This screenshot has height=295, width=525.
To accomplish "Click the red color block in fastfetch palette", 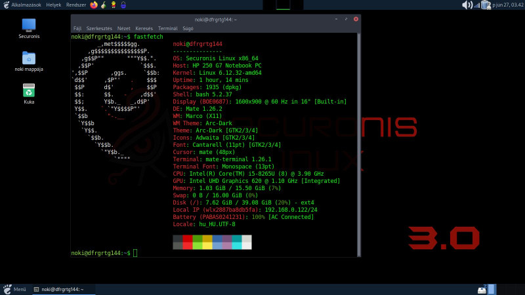I will point(188,242).
